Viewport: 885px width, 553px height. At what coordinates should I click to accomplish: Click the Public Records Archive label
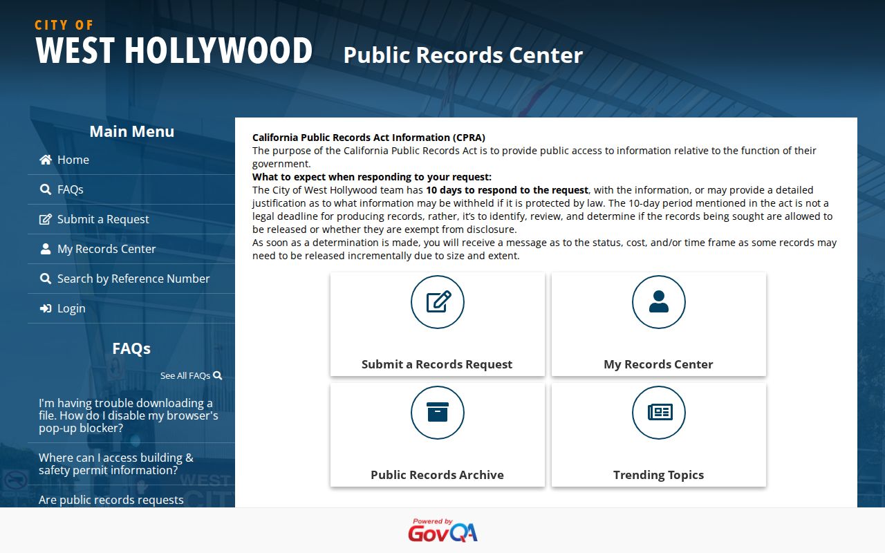point(437,475)
